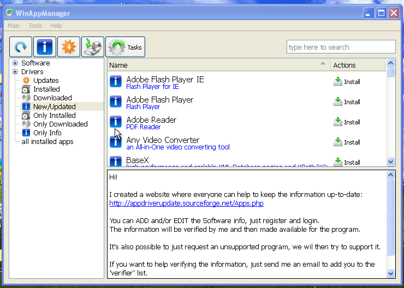Screen dimensions: 404x288
Task: Expand the Software tree node
Action: point(15,63)
